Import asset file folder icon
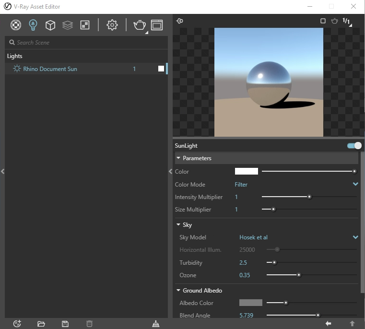365x329 pixels. (41, 324)
